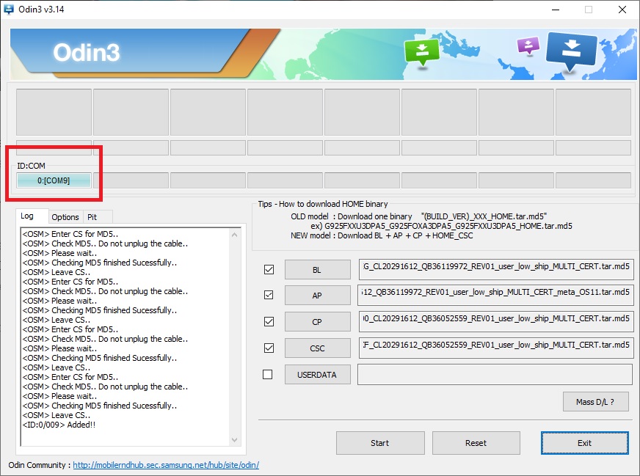The width and height of the screenshot is (640, 476).
Task: Toggle the CSC file checkbox
Action: point(269,348)
